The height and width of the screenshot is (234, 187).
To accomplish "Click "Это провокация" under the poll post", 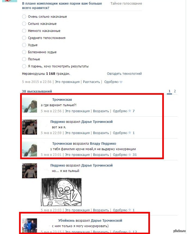I will pos(67,82).
